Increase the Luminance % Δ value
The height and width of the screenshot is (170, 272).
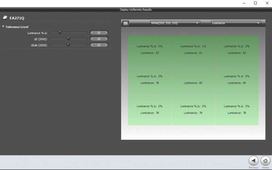(x=106, y=33)
